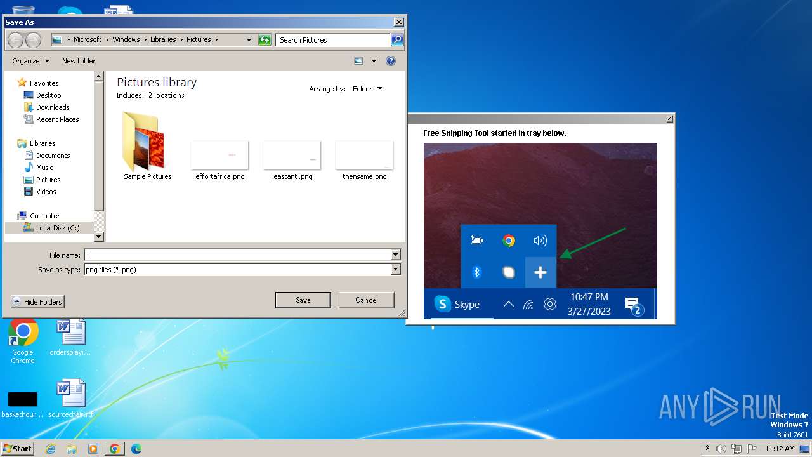The image size is (812, 457).
Task: Open the Arrange by Folder dropdown
Action: coord(367,89)
